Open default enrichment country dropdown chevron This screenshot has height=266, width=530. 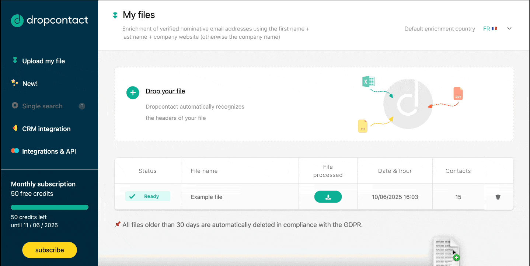tap(509, 29)
